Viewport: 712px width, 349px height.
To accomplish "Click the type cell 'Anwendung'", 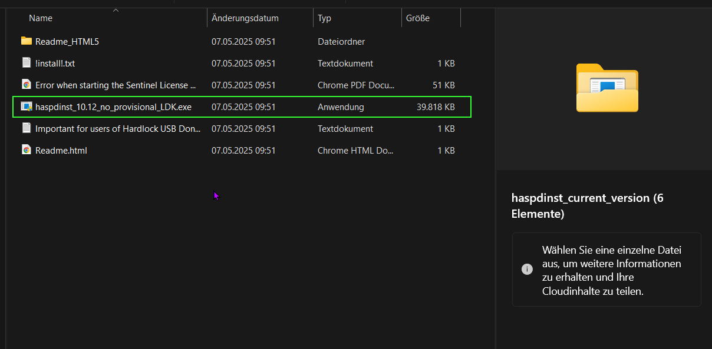I will pyautogui.click(x=341, y=107).
